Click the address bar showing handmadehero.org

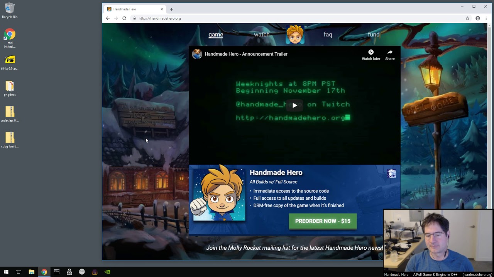click(x=297, y=18)
